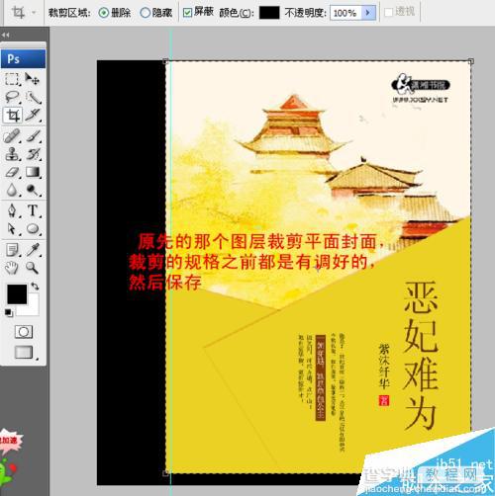Click the top-right crop handle

point(471,61)
